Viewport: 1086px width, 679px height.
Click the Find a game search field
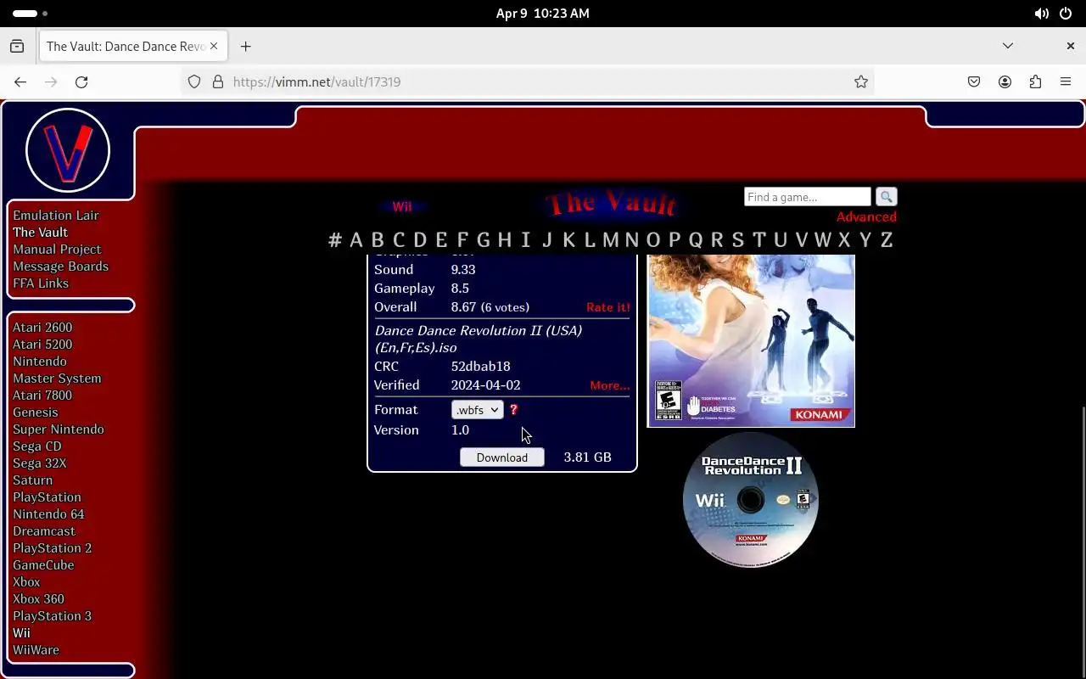pos(807,197)
